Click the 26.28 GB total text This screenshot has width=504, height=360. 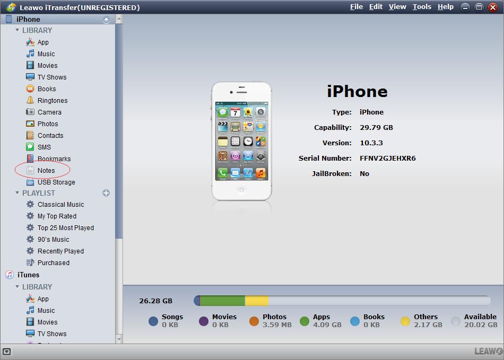(x=155, y=301)
